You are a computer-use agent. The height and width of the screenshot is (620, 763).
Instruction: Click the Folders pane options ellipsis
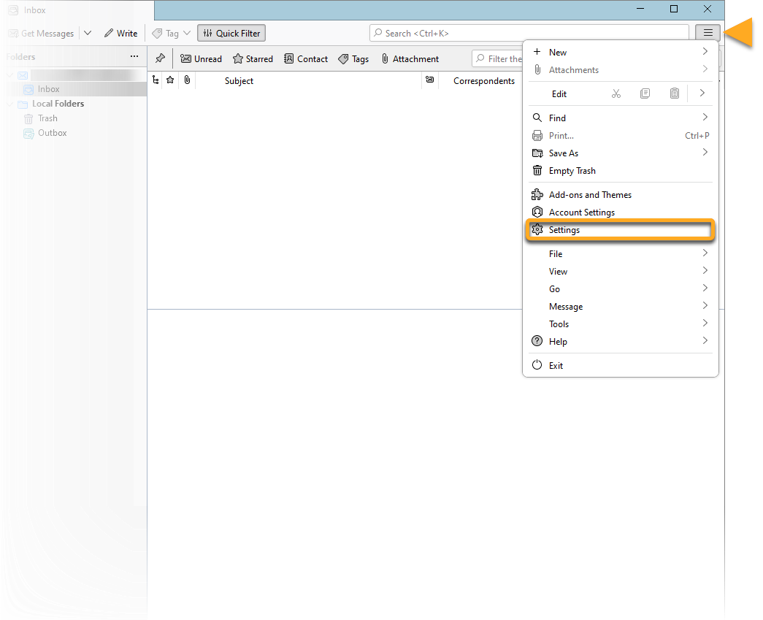(x=134, y=56)
